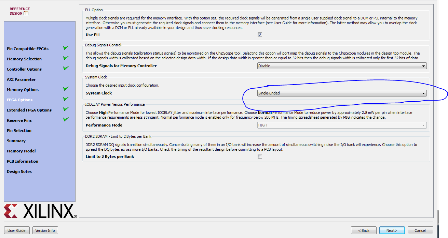
Task: Select AXI Parameter in the sidebar
Action: (x=21, y=79)
